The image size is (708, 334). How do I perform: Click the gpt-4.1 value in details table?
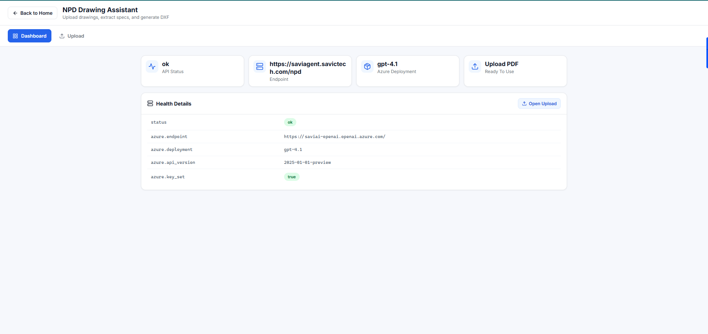click(293, 149)
